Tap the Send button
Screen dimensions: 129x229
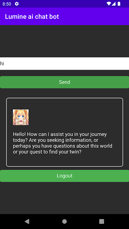coord(64,82)
